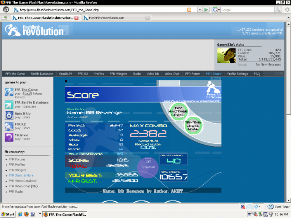Click the status bar S-blocker icon

pos(243,207)
